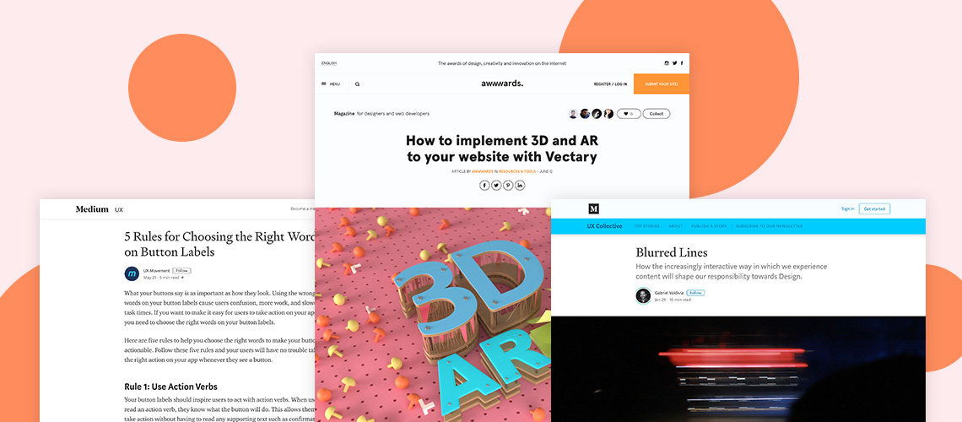Click the Get started button

pyautogui.click(x=874, y=209)
